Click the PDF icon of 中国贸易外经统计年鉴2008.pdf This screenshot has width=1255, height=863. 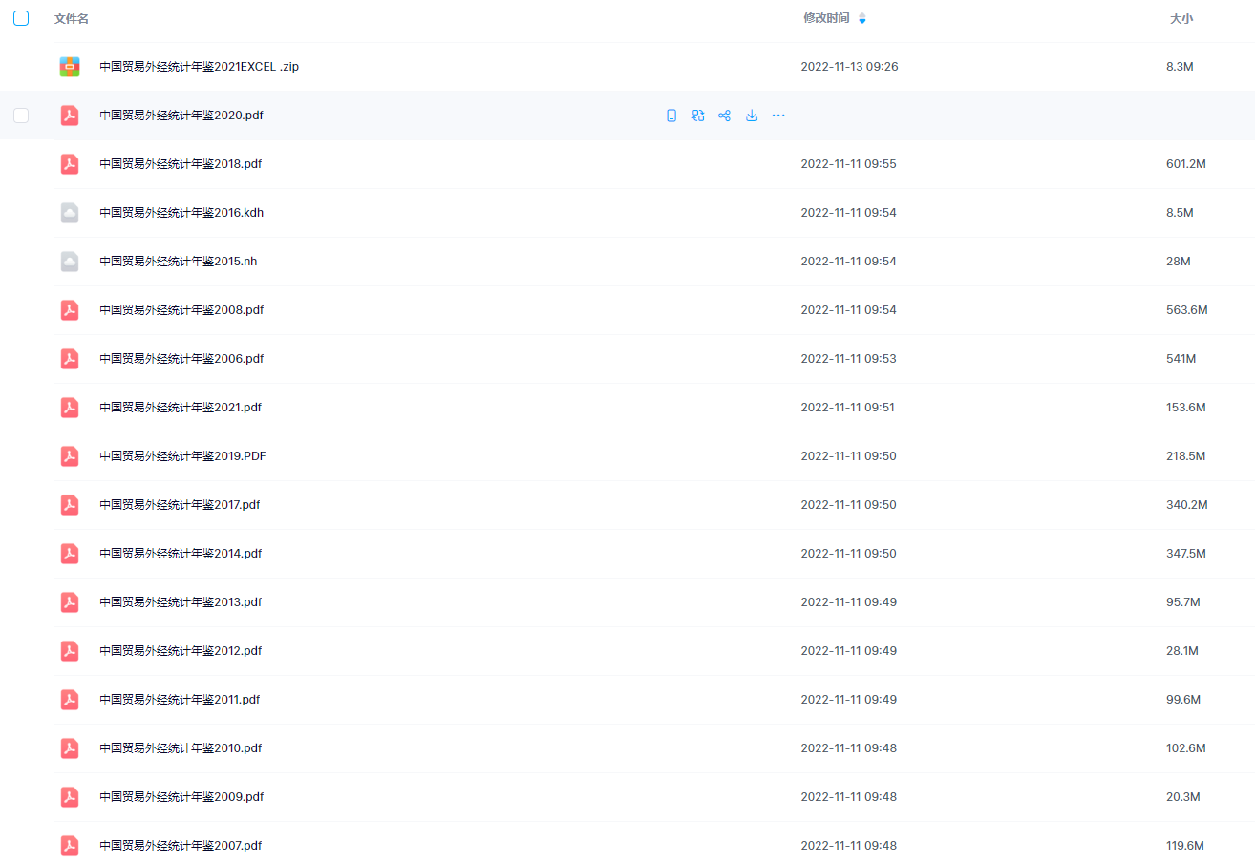[70, 310]
